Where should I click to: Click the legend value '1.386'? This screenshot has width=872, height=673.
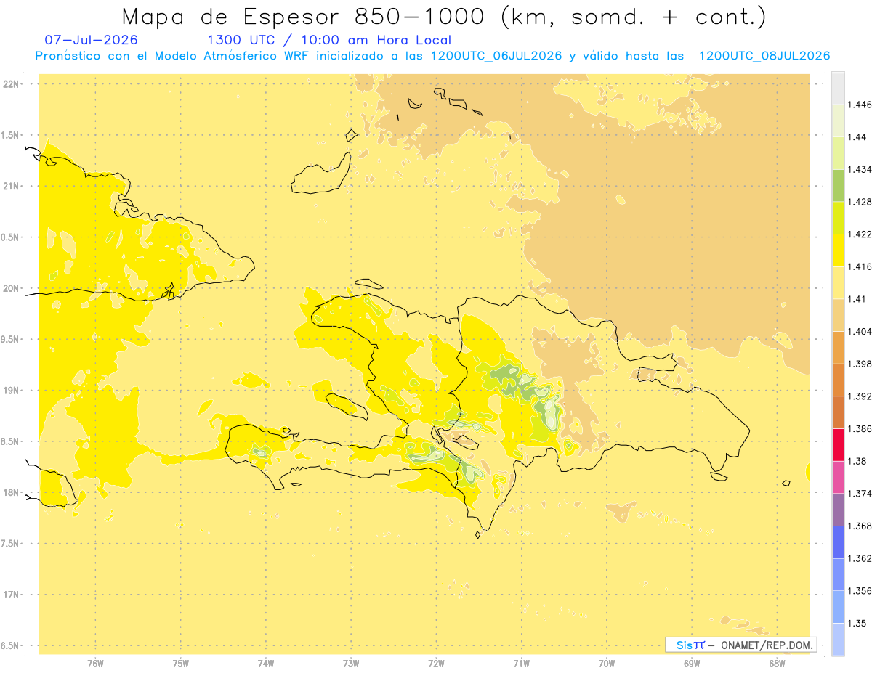(861, 429)
